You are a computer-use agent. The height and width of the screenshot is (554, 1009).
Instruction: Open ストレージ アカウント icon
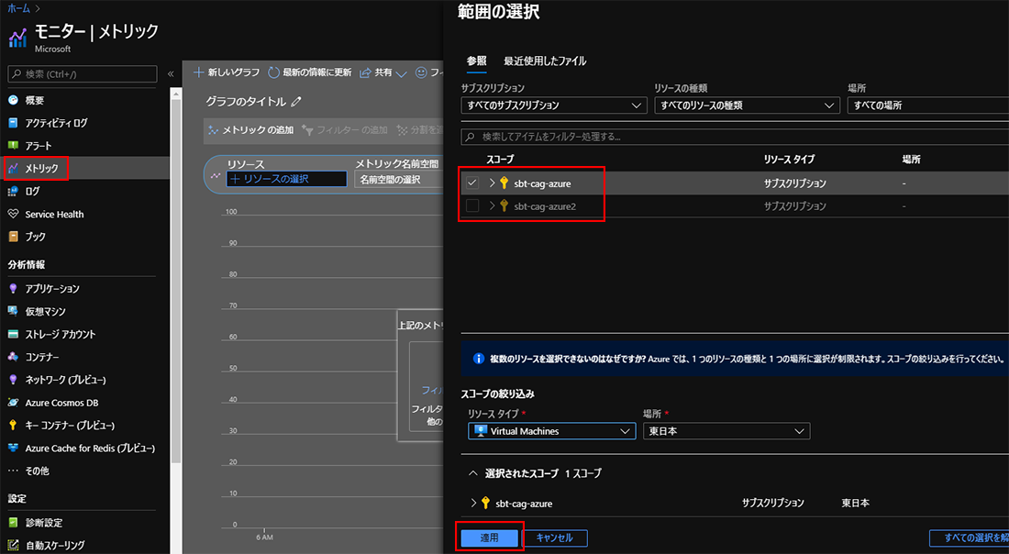pyautogui.click(x=13, y=335)
